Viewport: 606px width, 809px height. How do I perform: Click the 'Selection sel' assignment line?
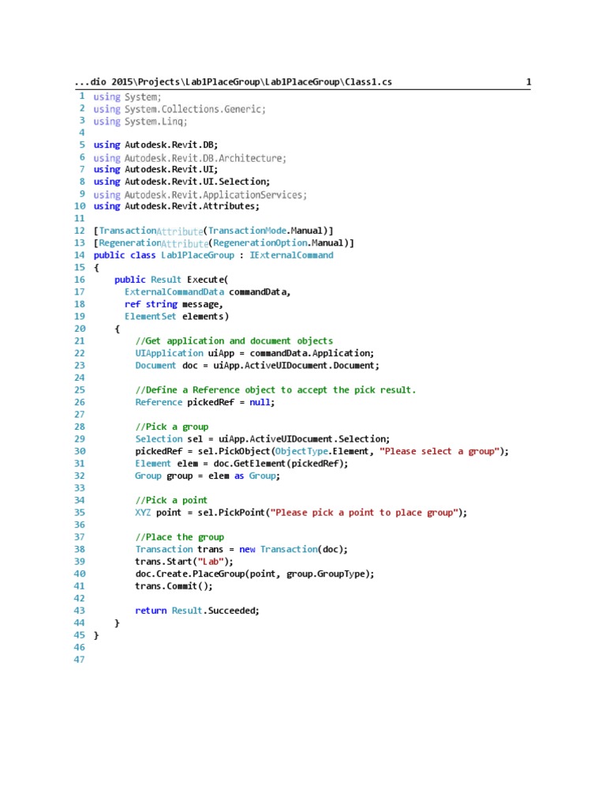[x=262, y=439]
